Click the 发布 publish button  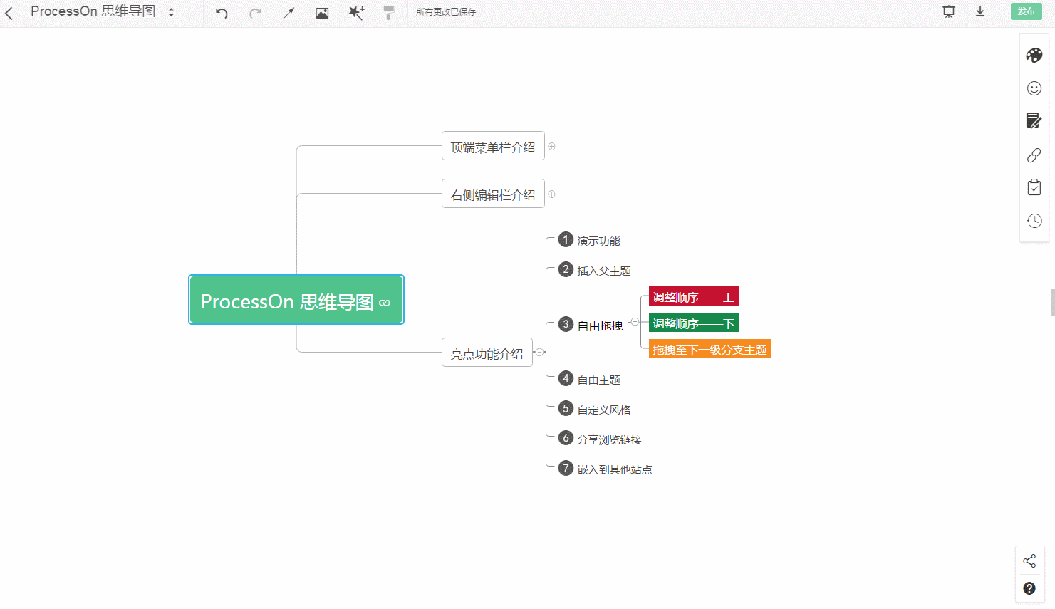tap(1026, 11)
